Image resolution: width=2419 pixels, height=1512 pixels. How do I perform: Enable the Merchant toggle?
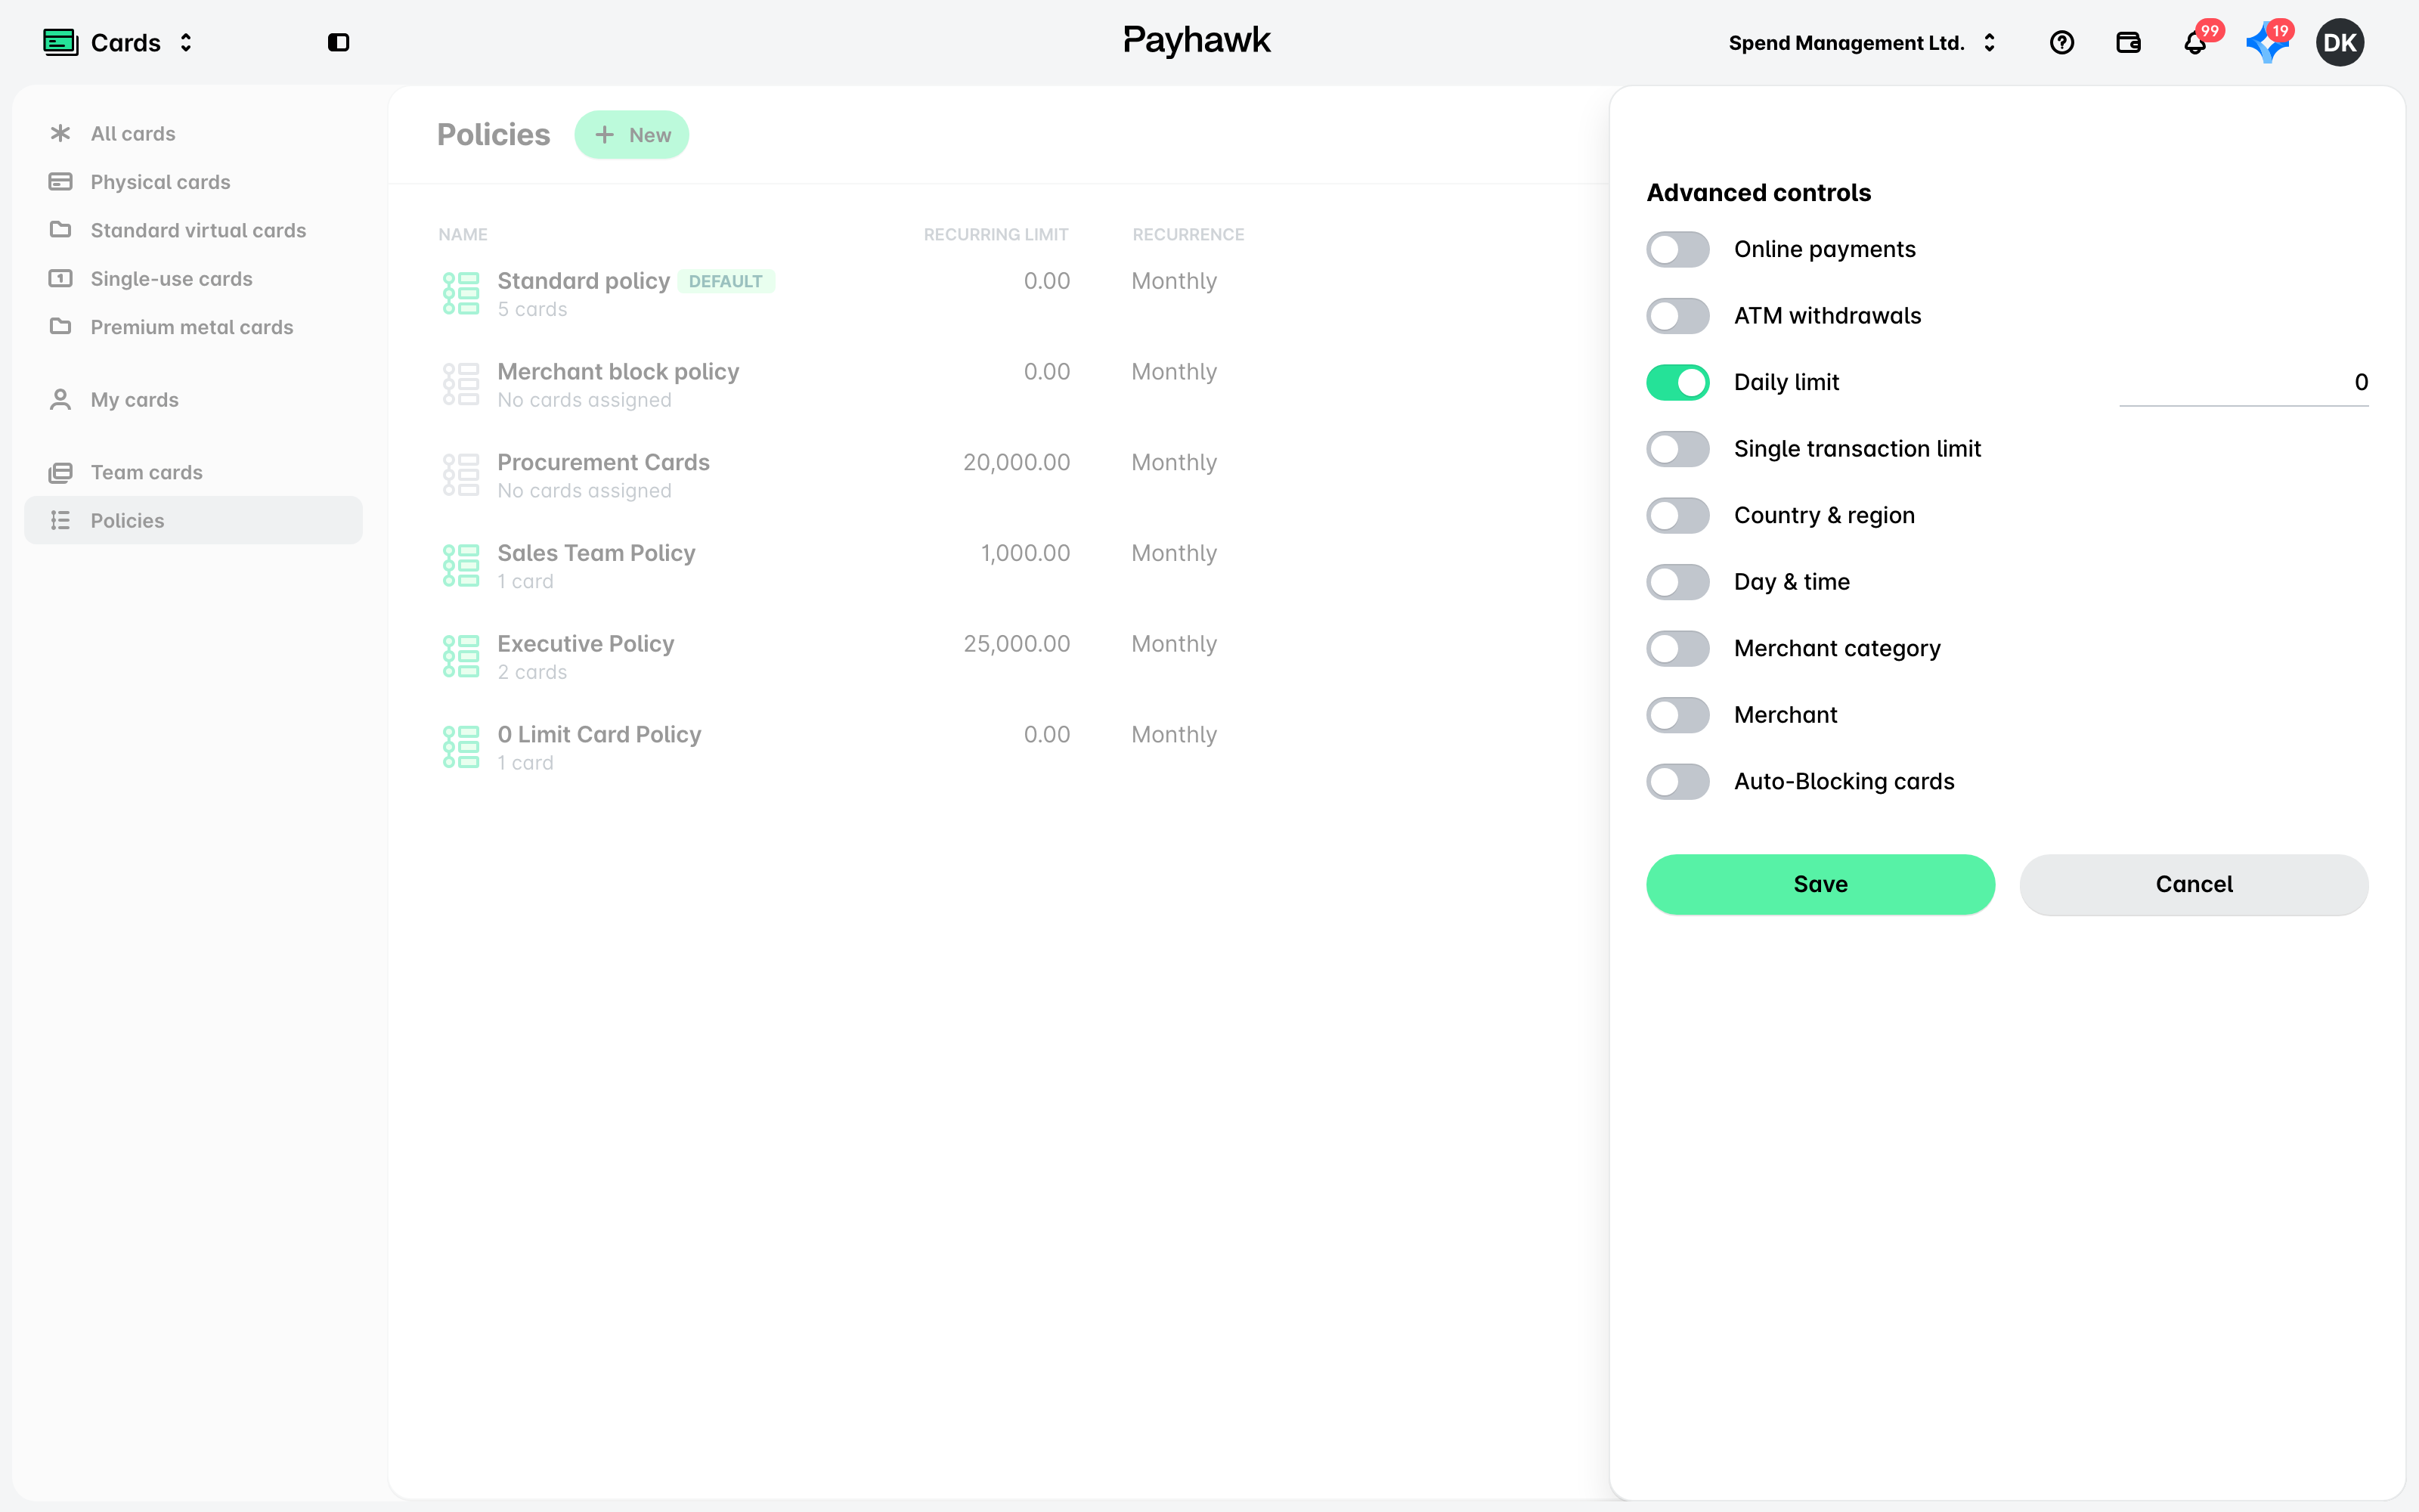(x=1677, y=715)
